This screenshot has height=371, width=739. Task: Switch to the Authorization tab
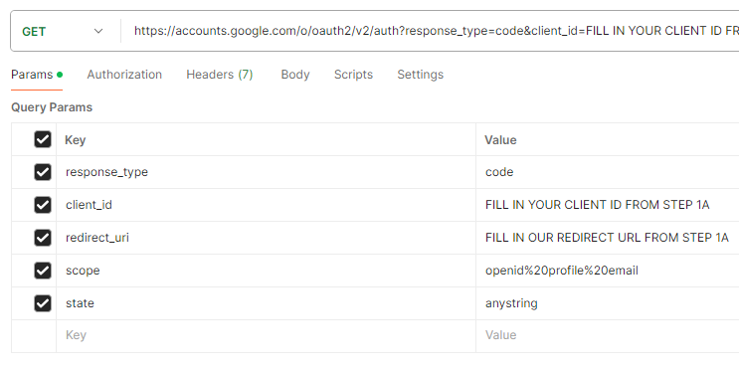(124, 75)
